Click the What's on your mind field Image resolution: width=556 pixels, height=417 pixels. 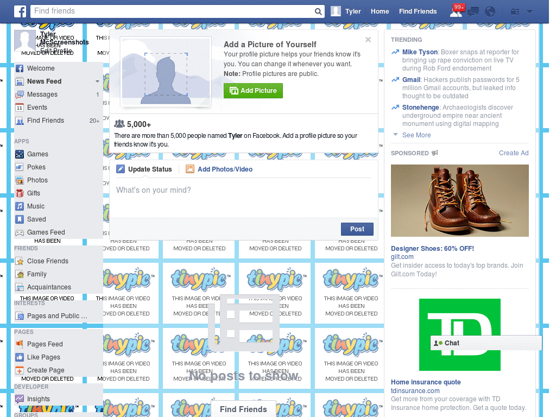point(244,199)
